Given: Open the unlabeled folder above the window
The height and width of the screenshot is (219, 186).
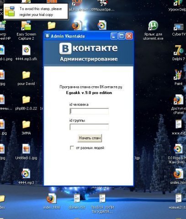Looking at the screenshot, I should click(52, 25).
